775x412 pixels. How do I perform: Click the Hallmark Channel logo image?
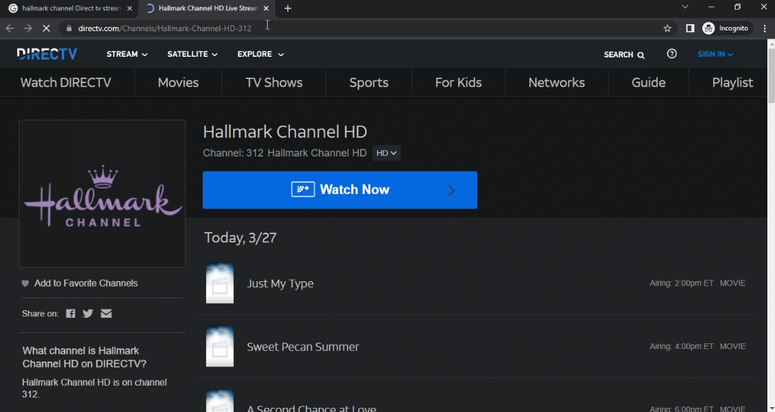pyautogui.click(x=102, y=193)
